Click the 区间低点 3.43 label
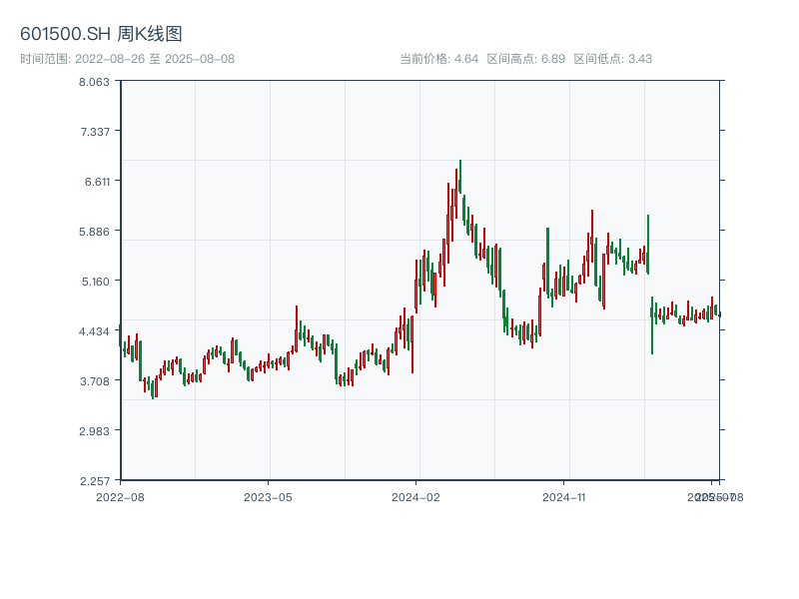799x599 pixels. tap(612, 59)
